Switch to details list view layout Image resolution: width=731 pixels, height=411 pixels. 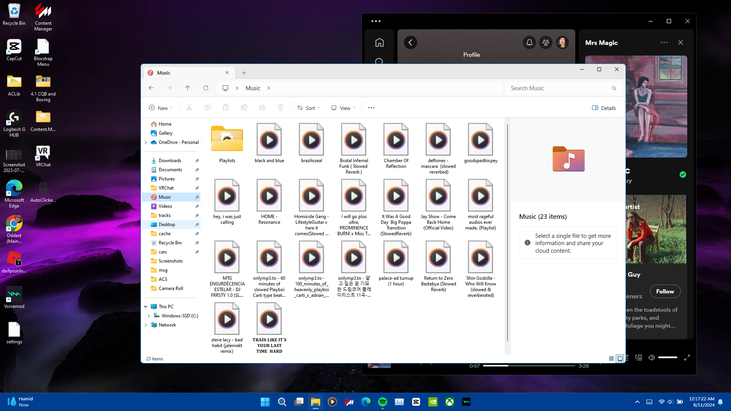click(611, 358)
